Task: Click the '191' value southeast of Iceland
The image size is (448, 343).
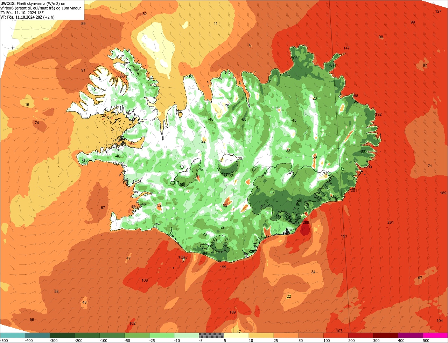Action: tap(344, 236)
